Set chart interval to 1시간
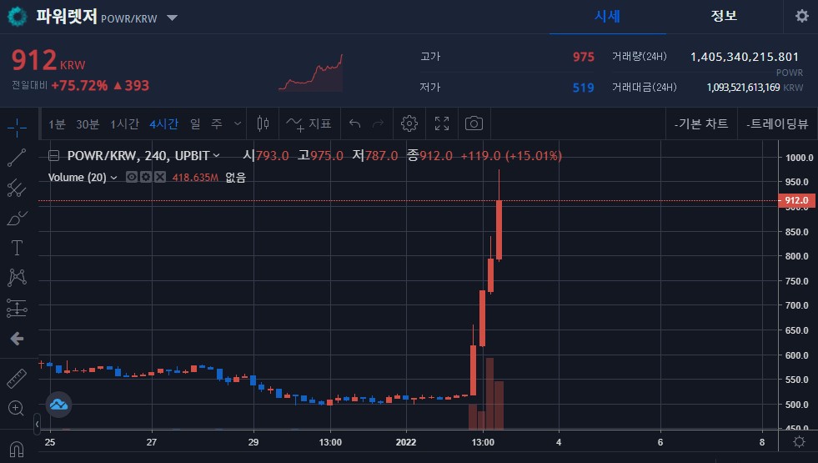Screen dimensions: 818x463 click(125, 124)
